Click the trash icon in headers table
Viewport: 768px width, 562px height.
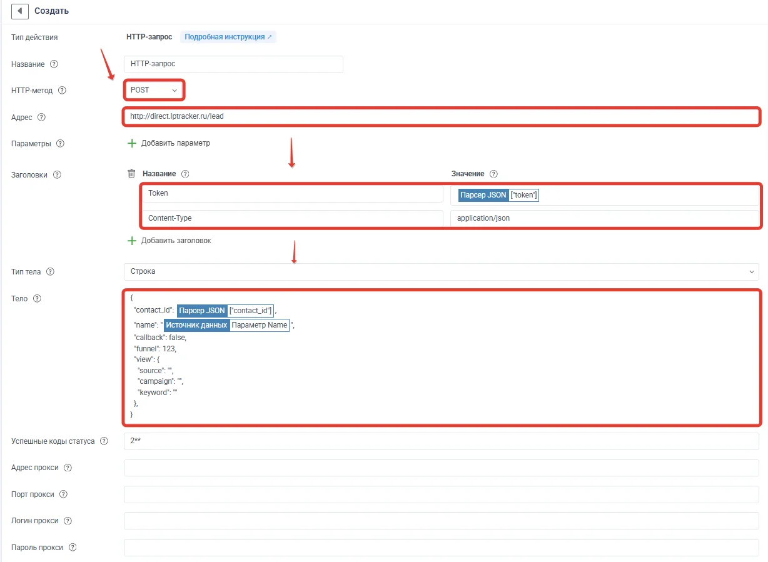tap(131, 174)
